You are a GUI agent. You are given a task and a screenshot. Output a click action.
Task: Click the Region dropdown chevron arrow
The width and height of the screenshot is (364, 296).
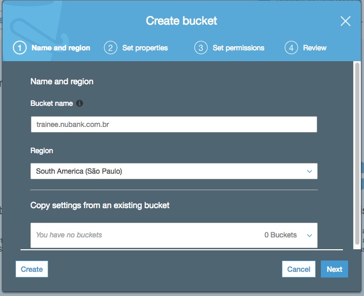click(x=309, y=171)
